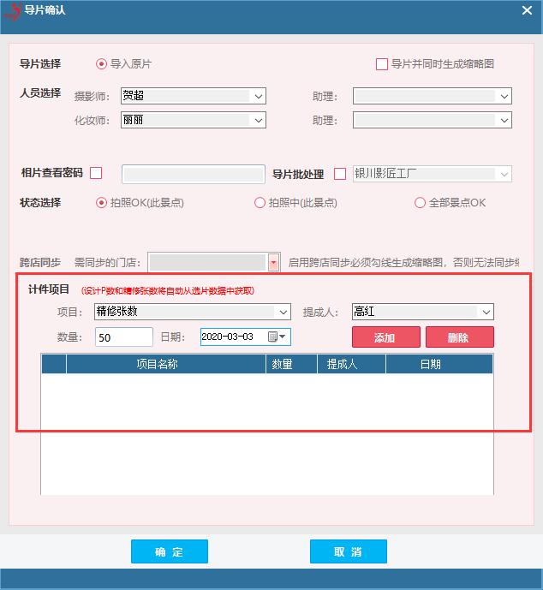The height and width of the screenshot is (590, 543).
Task: Click the 项目名称 column header
Action: (166, 364)
